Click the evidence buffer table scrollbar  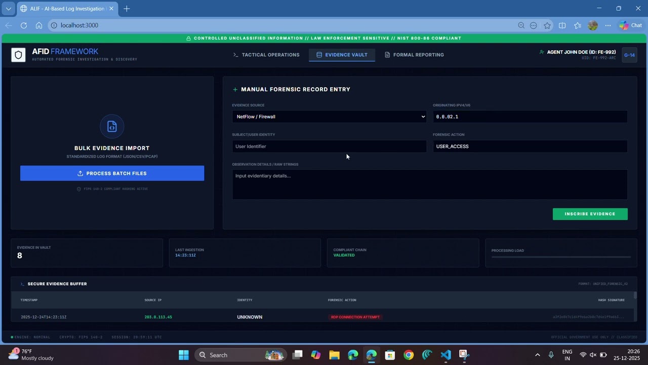pos(635,296)
